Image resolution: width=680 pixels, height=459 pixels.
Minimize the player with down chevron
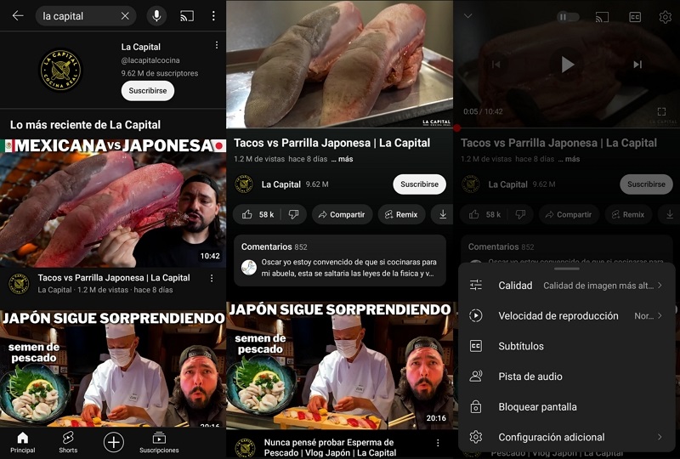tap(467, 16)
